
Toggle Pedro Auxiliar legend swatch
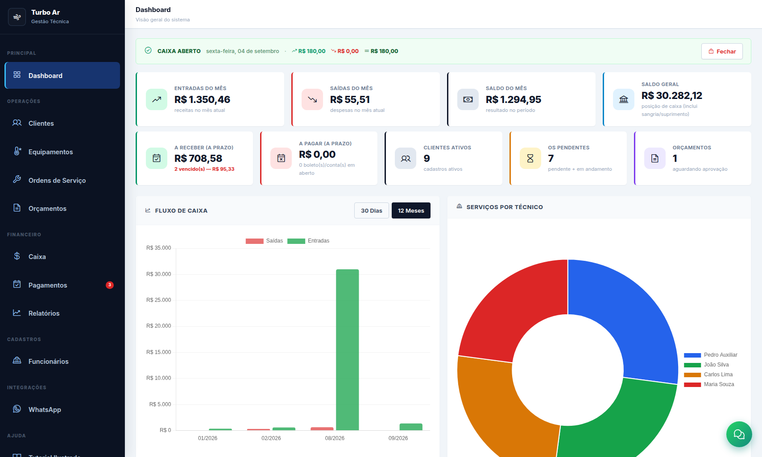pos(692,355)
